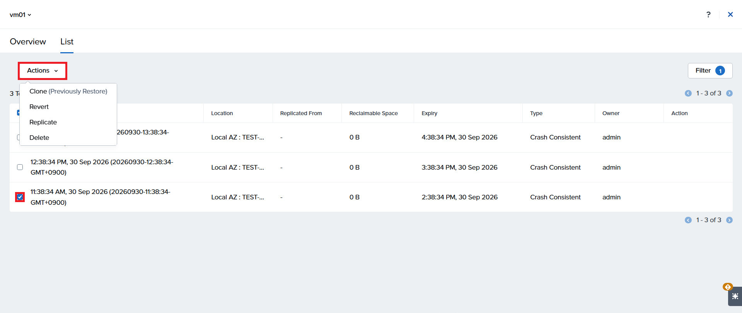Uncheck the 11:38:34 AM recovery point checkbox
This screenshot has height=313, width=742.
(20, 197)
